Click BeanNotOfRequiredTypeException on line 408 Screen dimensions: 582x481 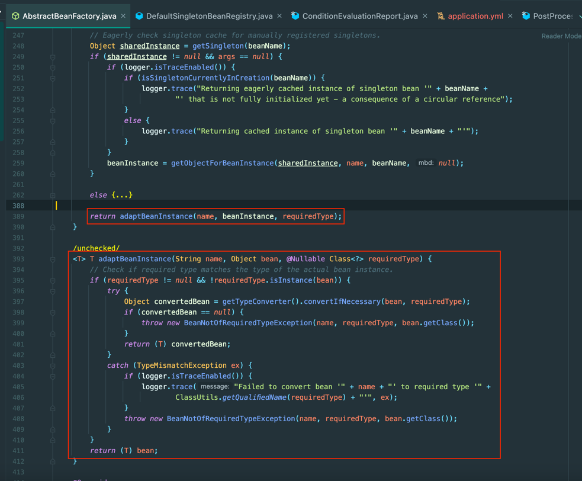[x=231, y=419]
